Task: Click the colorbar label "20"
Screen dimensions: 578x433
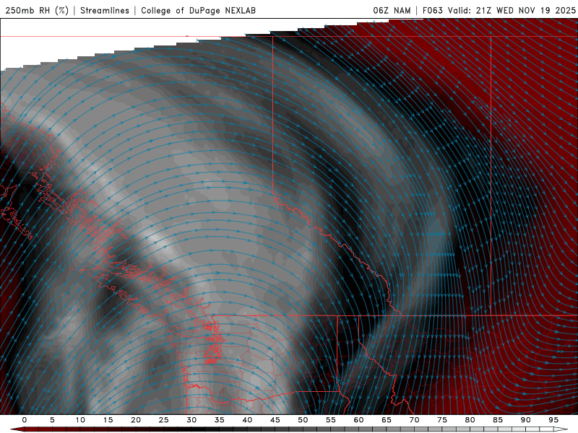Action: tap(136, 420)
